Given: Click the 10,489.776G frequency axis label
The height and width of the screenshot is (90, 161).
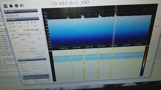Looking at the screenshot, I should [x=89, y=47].
